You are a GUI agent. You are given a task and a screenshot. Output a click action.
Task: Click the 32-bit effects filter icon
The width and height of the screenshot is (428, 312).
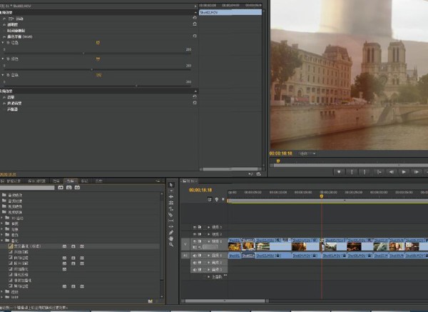pos(69,188)
